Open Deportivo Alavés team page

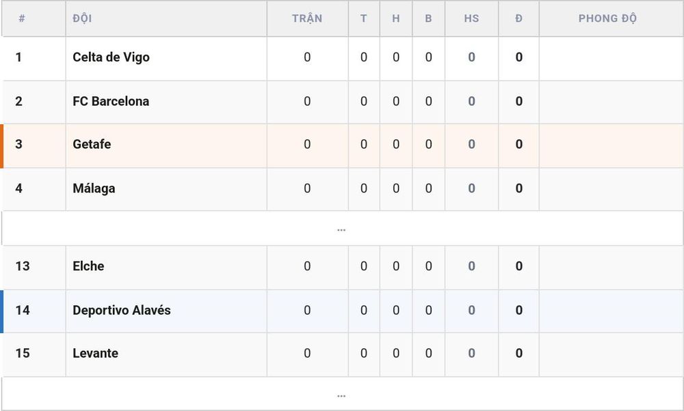point(121,311)
